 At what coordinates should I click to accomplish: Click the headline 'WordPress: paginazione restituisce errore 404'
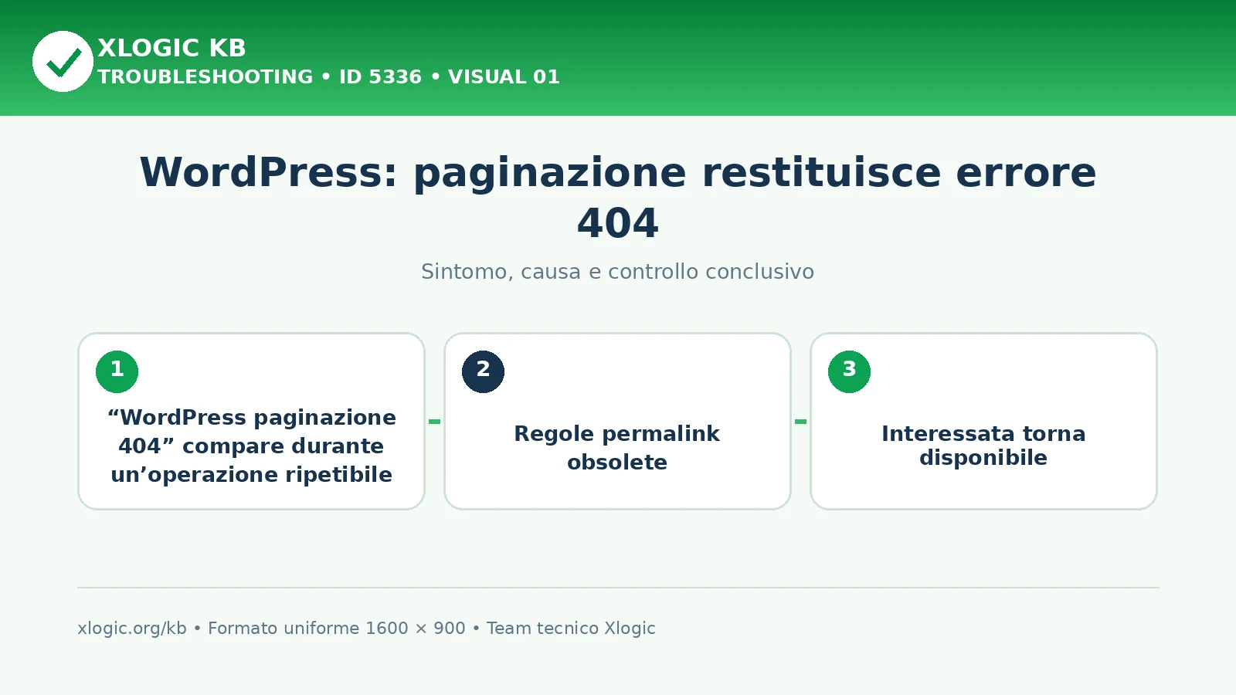[618, 197]
